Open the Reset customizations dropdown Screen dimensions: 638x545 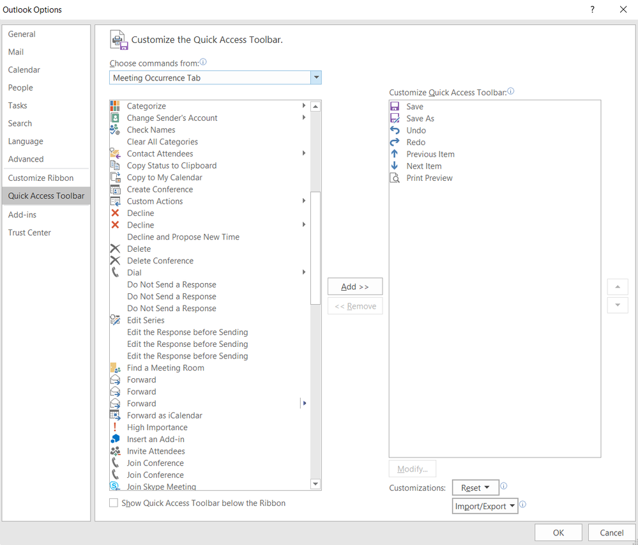pos(475,487)
